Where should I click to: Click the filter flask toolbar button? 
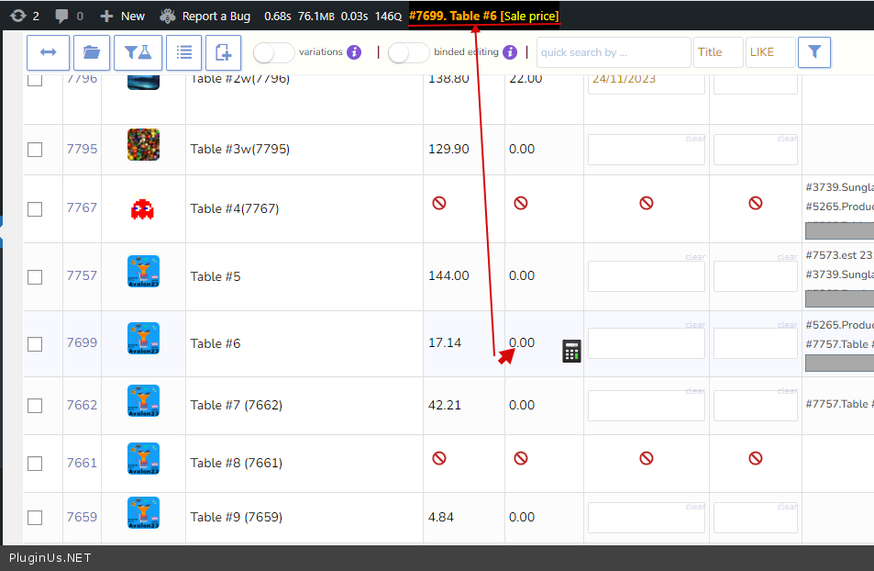(x=138, y=52)
